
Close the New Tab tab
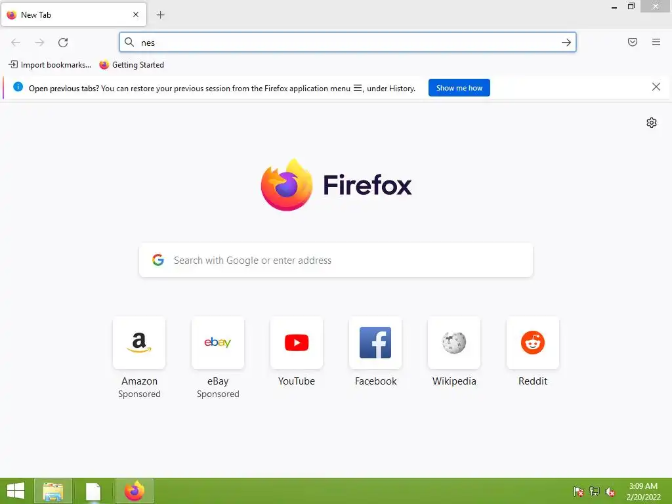(136, 14)
